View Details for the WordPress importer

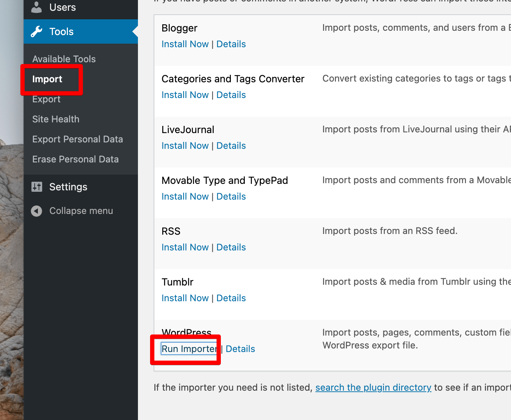pyautogui.click(x=240, y=349)
